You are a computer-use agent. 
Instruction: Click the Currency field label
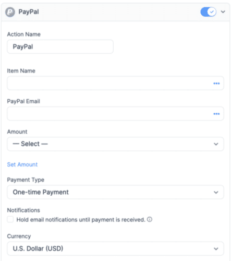click(19, 236)
